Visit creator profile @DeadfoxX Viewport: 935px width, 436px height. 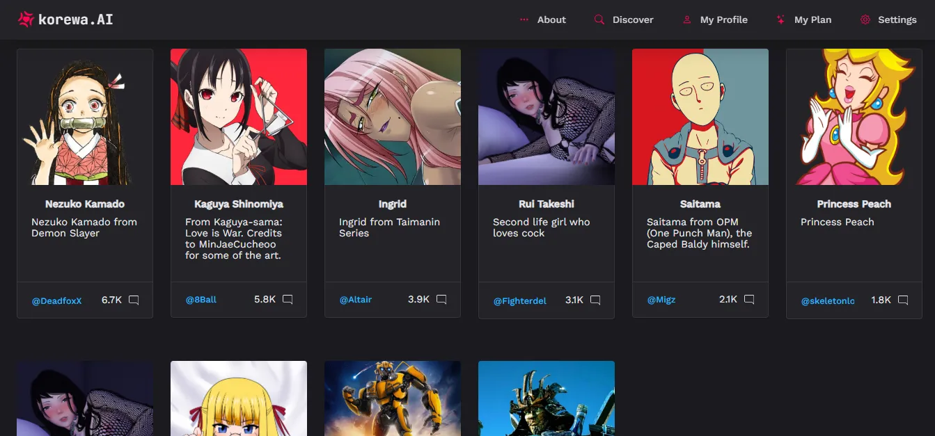(x=56, y=300)
